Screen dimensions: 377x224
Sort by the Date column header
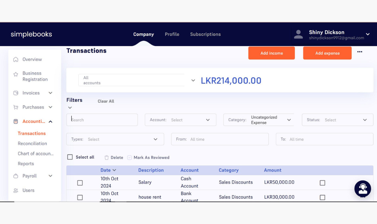pyautogui.click(x=108, y=170)
